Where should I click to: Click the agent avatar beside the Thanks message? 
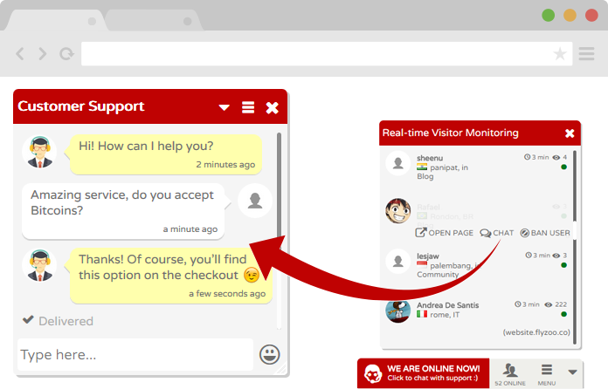[x=39, y=265]
